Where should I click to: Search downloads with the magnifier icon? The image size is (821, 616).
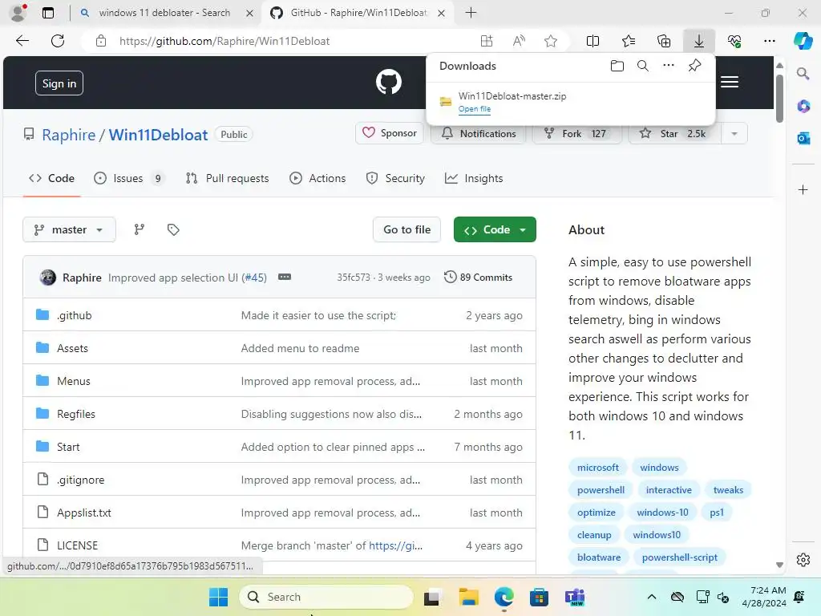click(x=642, y=66)
